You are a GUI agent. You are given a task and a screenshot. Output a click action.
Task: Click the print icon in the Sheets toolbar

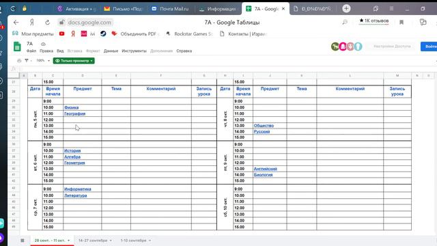pyautogui.click(x=19, y=61)
